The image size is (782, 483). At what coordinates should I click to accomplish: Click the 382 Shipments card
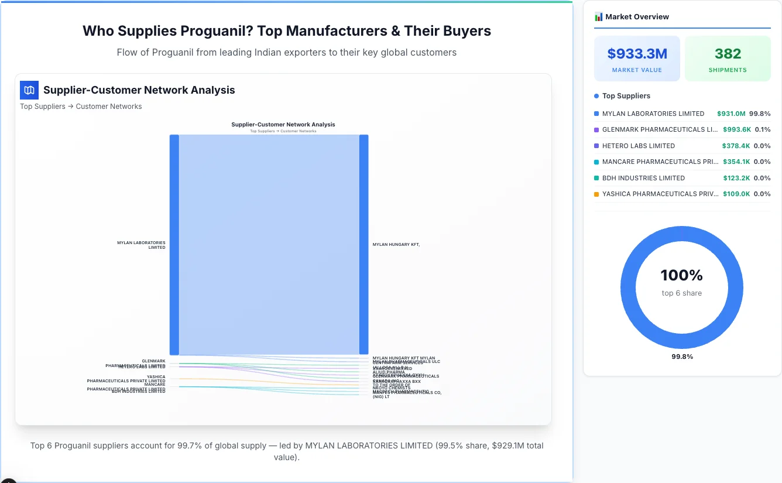click(728, 58)
